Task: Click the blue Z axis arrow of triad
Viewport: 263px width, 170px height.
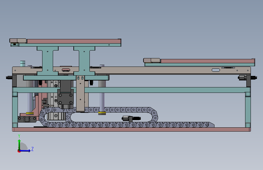Action: [25, 151]
